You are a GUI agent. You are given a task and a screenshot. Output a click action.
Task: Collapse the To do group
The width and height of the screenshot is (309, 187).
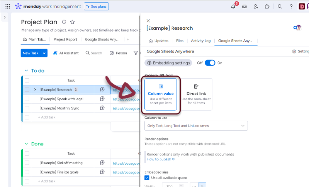(x=26, y=71)
